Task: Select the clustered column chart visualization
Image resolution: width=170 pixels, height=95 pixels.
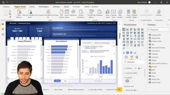Action: (x=135, y=29)
